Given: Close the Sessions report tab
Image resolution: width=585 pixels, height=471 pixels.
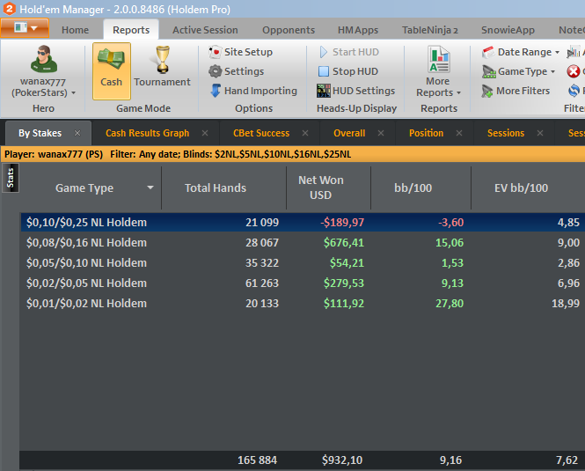Looking at the screenshot, I should pos(540,133).
